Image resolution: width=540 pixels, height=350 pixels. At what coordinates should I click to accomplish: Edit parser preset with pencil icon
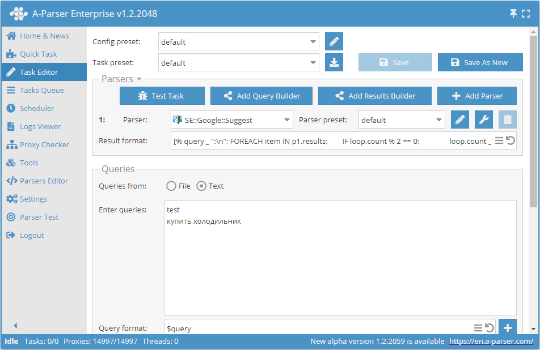(460, 120)
